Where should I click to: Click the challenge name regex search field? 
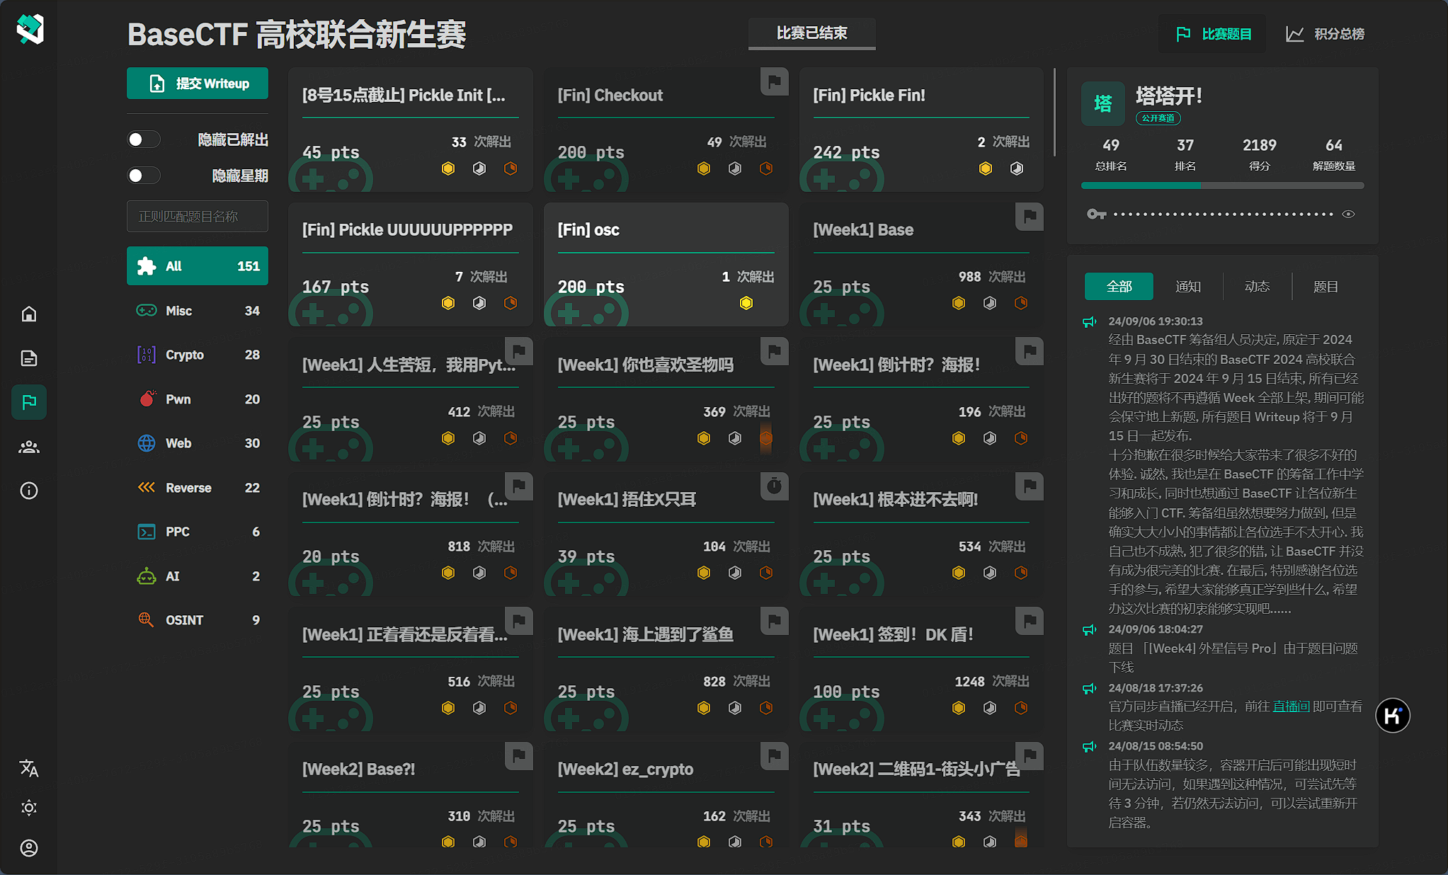click(x=198, y=216)
